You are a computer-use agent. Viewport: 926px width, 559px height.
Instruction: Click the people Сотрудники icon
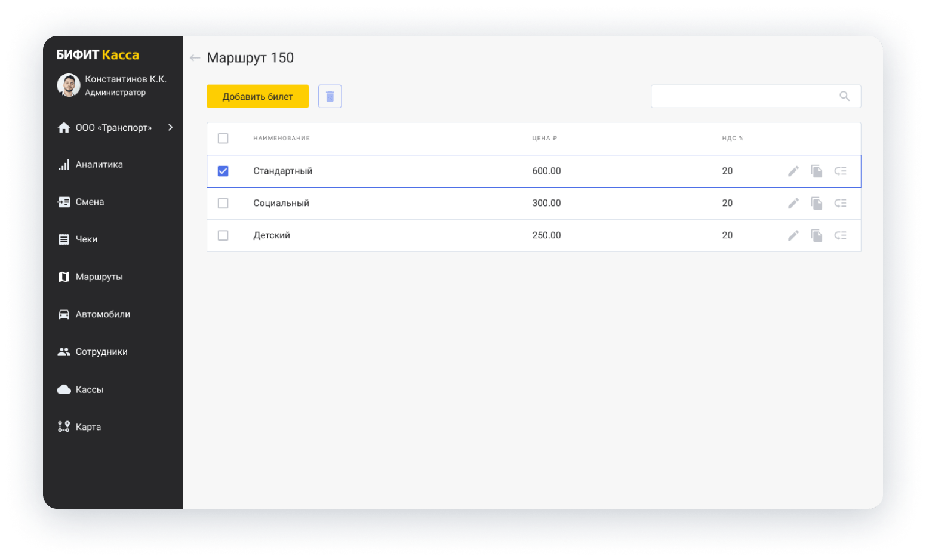(64, 352)
